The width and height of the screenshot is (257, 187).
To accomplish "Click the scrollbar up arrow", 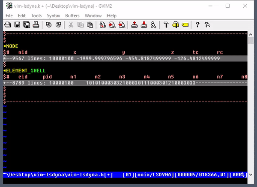I will point(251,34).
